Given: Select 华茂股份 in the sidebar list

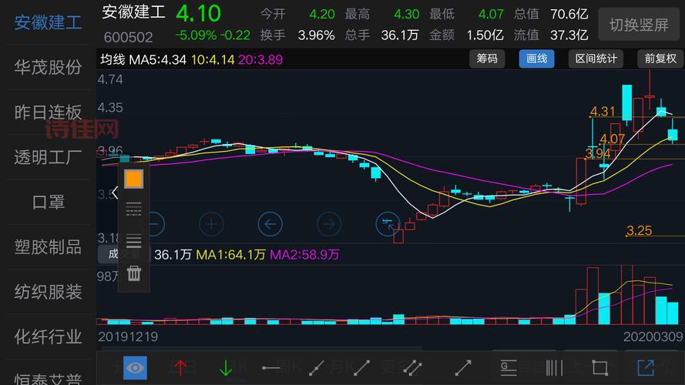Looking at the screenshot, I should [48, 67].
